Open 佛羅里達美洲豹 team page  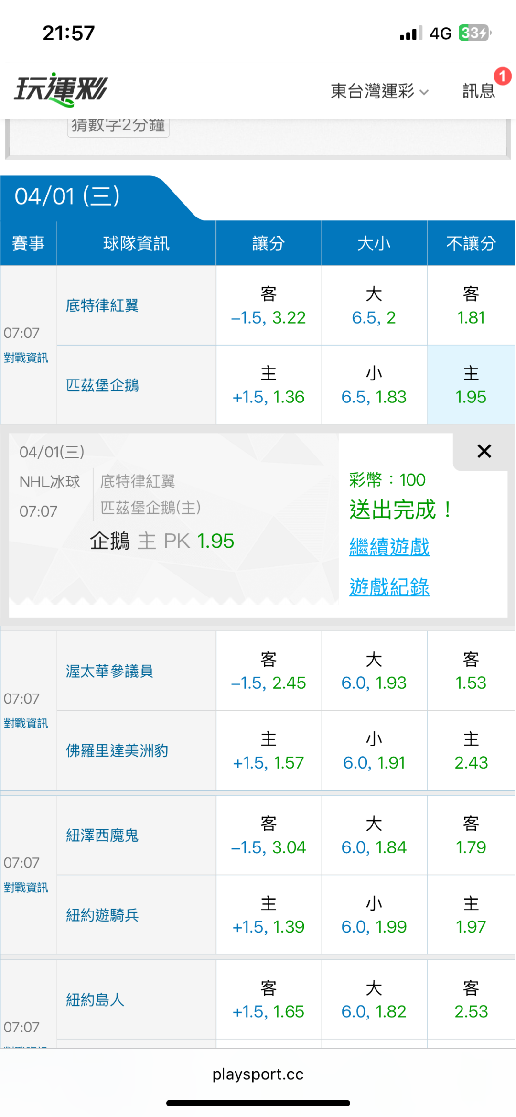tap(117, 750)
